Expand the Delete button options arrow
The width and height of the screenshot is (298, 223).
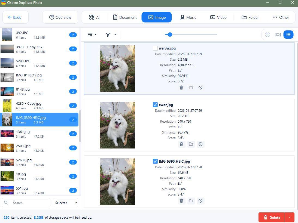click(x=290, y=218)
